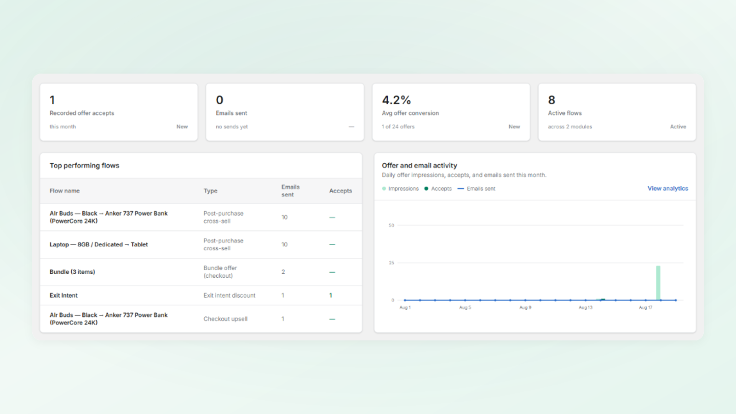This screenshot has width=736, height=414.
Task: Click Laptop flow emails sent value 10
Action: (285, 245)
